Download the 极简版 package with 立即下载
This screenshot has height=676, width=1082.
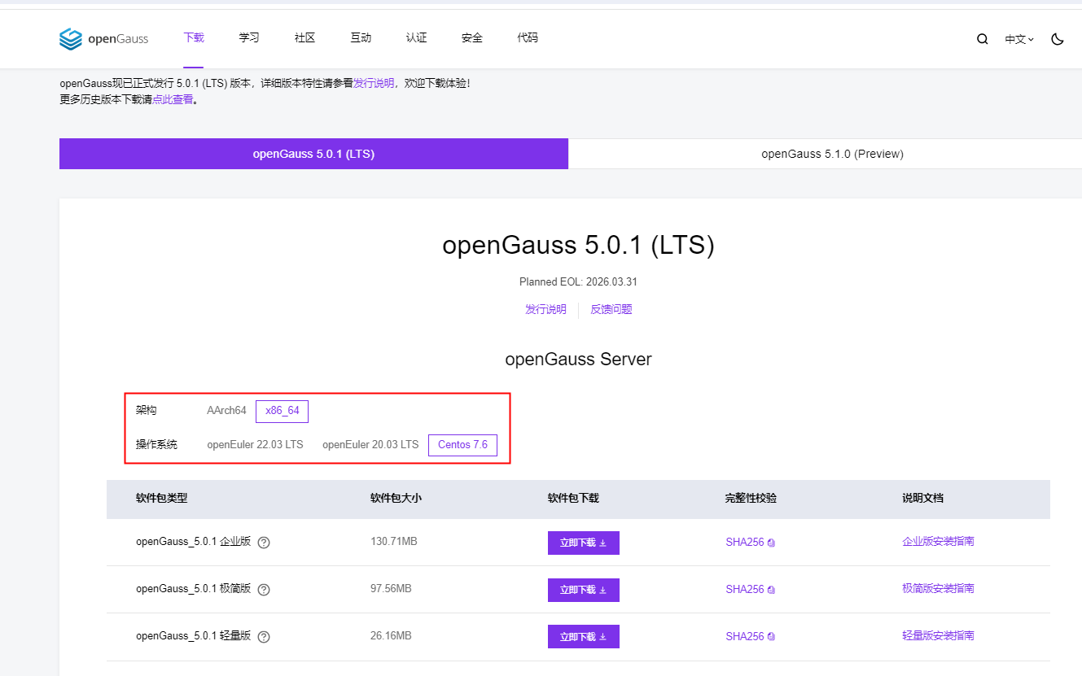(583, 590)
